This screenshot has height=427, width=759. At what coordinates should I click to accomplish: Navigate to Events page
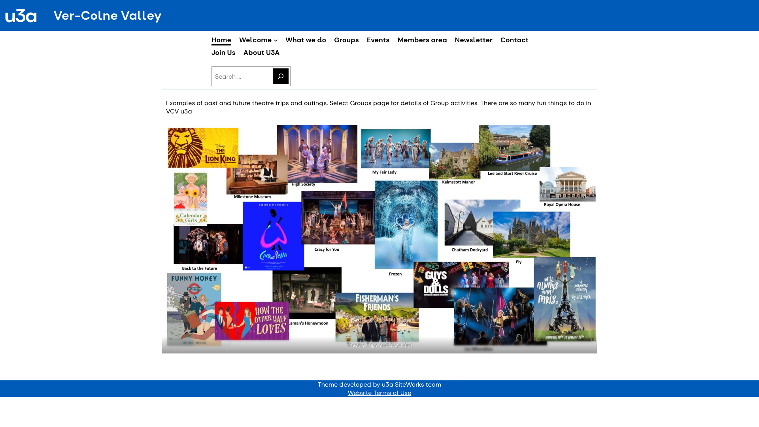click(x=378, y=40)
